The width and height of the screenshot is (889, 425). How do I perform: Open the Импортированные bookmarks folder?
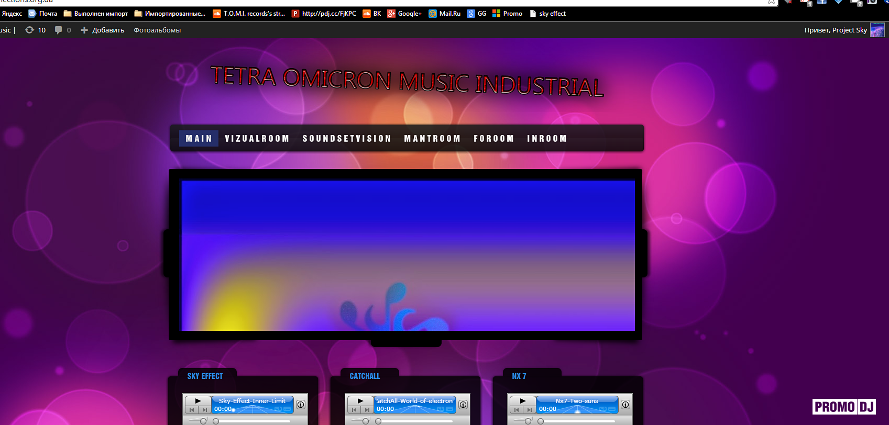tap(170, 14)
